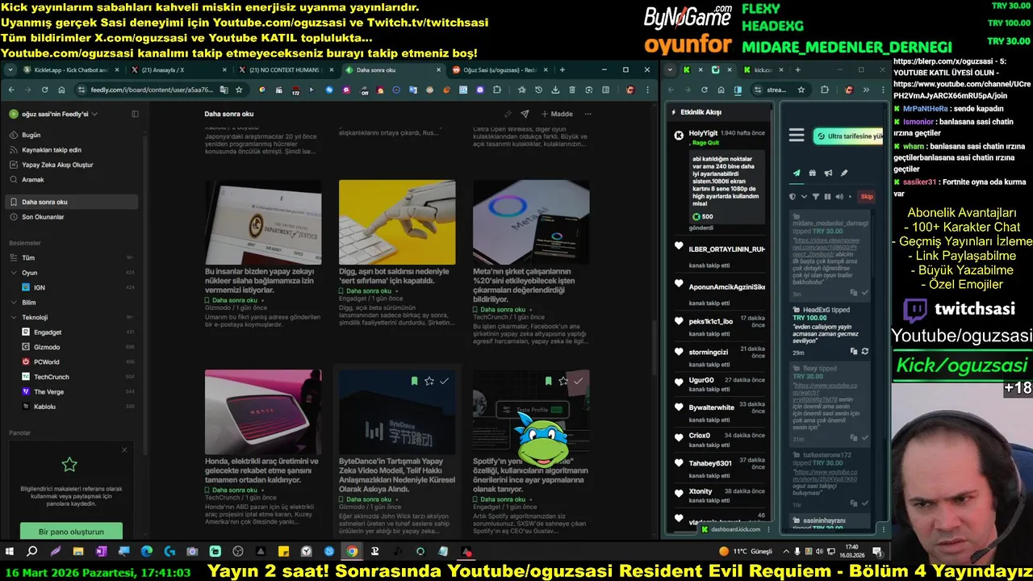Open the Feedly header more options menu
1033x581 pixels.
pos(588,114)
